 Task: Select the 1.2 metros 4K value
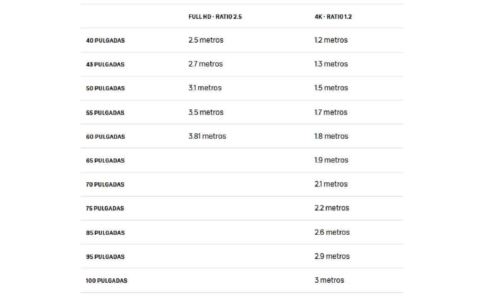[331, 40]
